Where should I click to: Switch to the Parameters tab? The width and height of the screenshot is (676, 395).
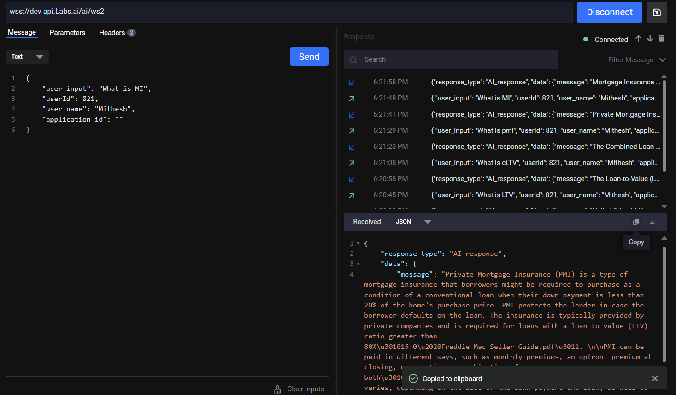click(x=67, y=33)
